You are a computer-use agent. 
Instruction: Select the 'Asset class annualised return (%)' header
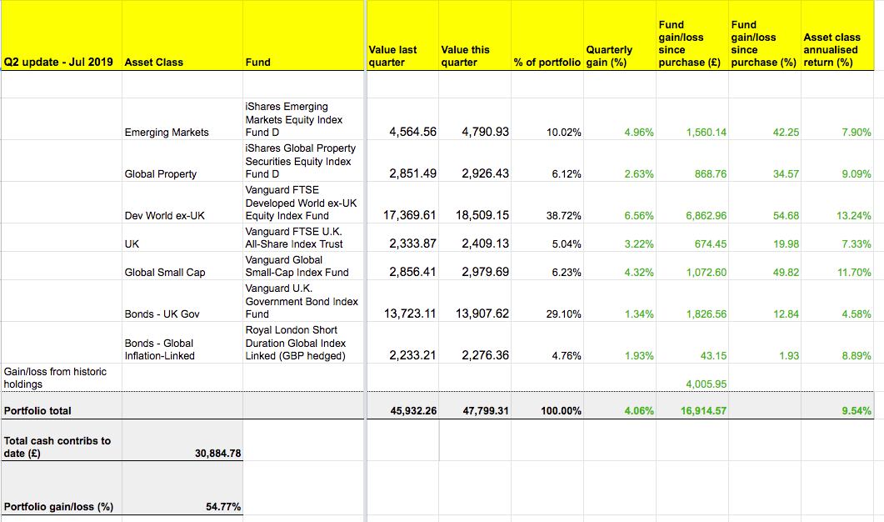pos(832,49)
